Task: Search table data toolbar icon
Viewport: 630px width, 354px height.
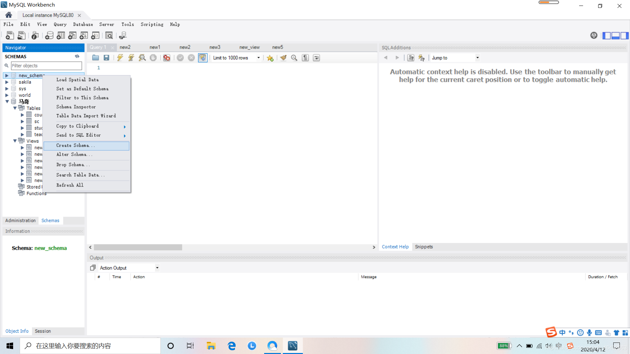Action: (109, 35)
